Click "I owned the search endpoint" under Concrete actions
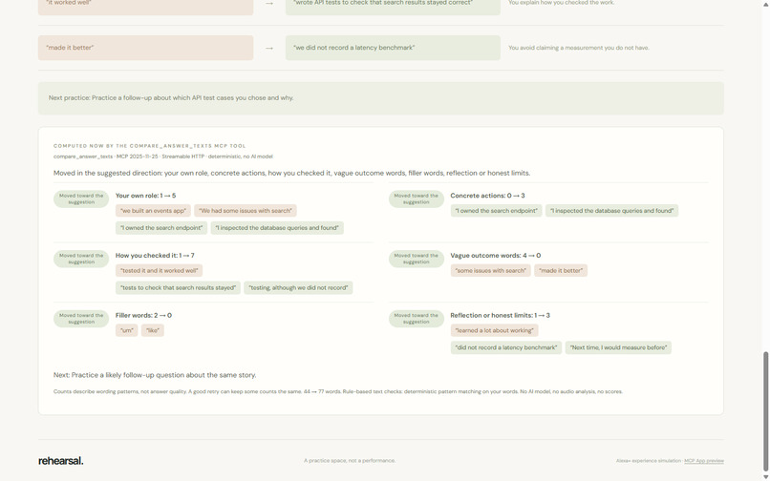Image resolution: width=770 pixels, height=481 pixels. (497, 211)
